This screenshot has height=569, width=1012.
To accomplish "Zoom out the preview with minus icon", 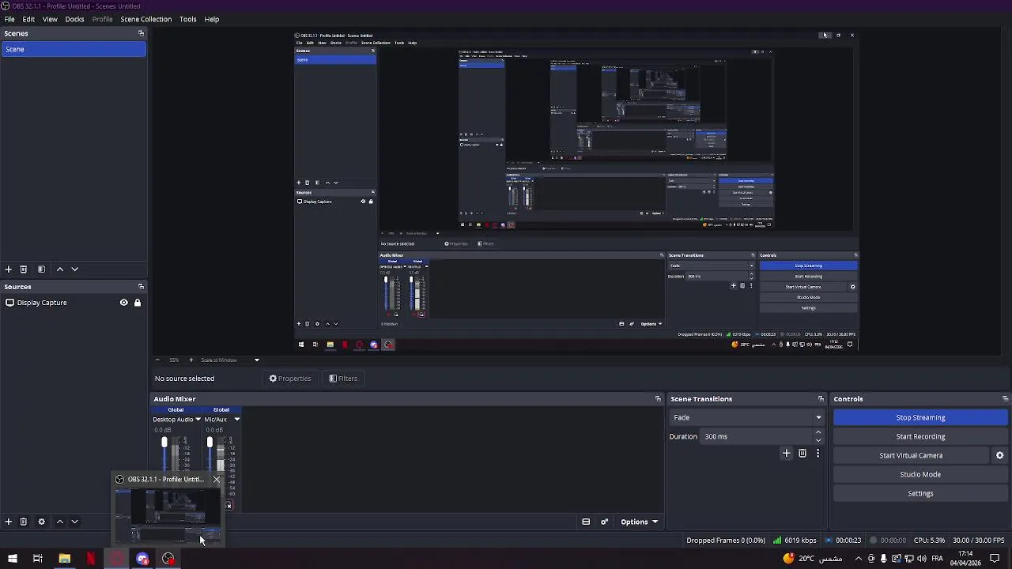I will [157, 360].
